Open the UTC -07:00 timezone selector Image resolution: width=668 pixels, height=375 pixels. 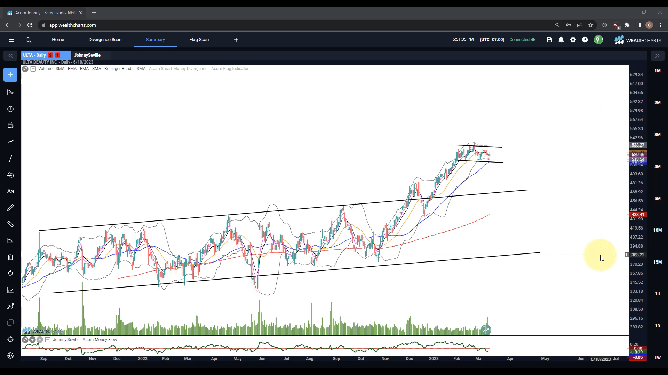(x=492, y=40)
